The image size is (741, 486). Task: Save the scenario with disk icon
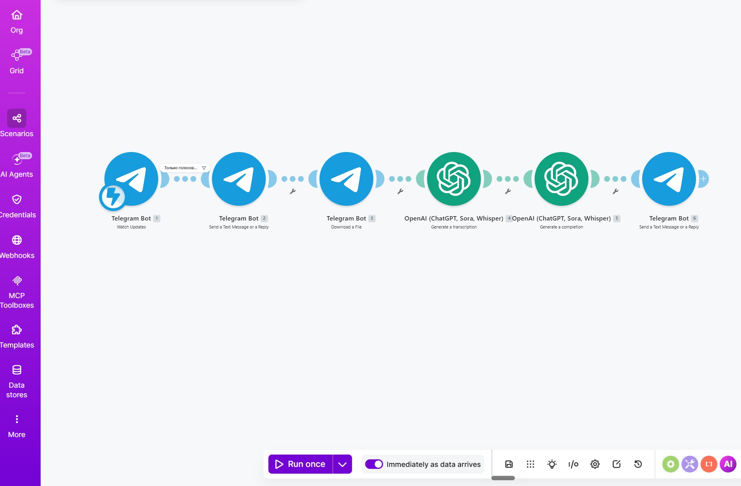[509, 464]
